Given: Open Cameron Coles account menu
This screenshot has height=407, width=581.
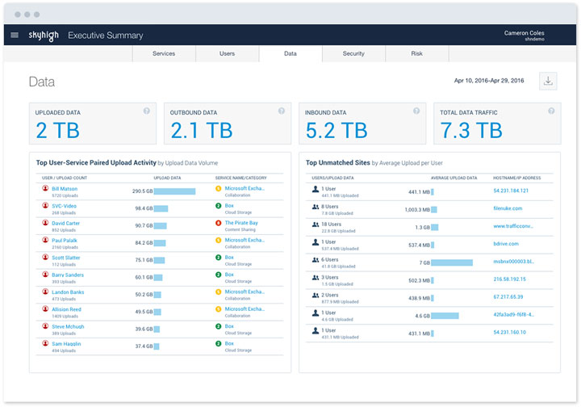Looking at the screenshot, I should click(524, 36).
